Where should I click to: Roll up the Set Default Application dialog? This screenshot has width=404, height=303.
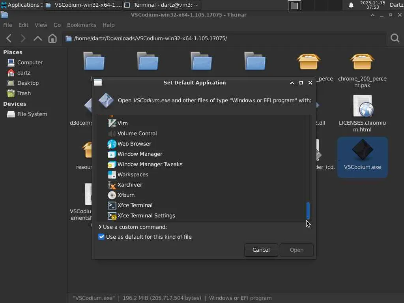tap(292, 83)
